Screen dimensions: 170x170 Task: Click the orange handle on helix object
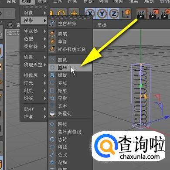pyautogui.click(x=143, y=96)
